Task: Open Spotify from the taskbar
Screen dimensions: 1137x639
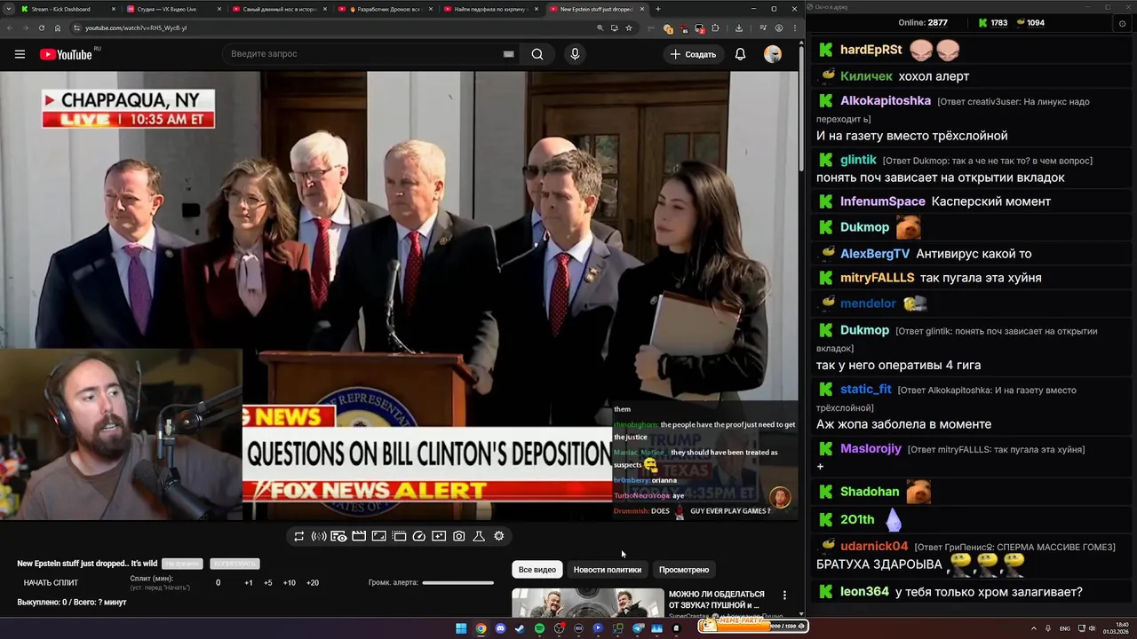Action: [539, 628]
